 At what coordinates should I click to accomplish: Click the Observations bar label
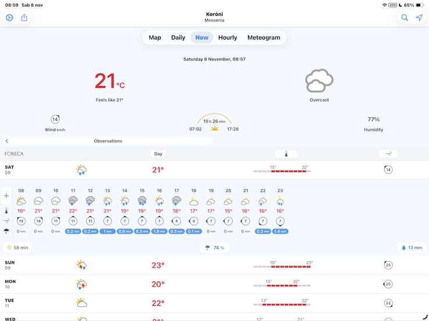108,141
